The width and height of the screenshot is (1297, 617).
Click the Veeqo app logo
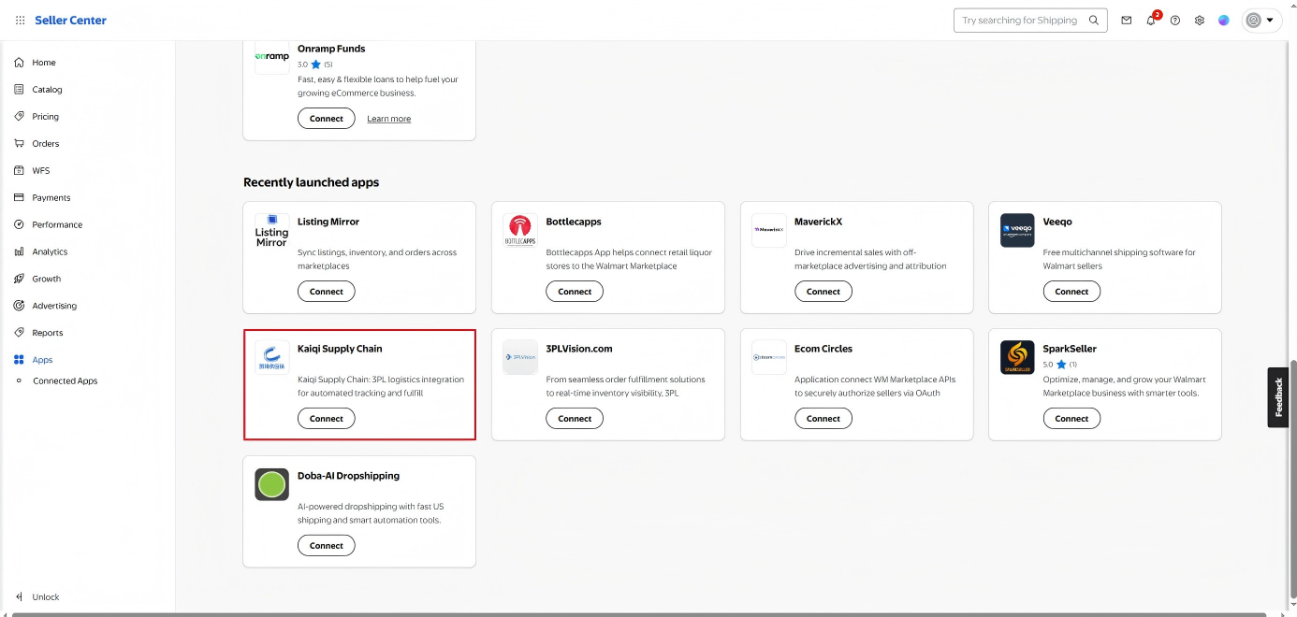click(x=1017, y=230)
